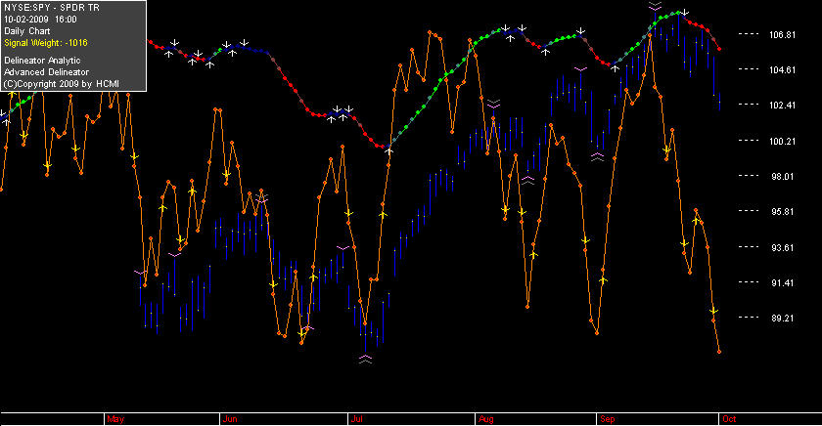This screenshot has height=426, width=822.
Task: Click the white up arrow at July trendline low
Action: (x=388, y=151)
